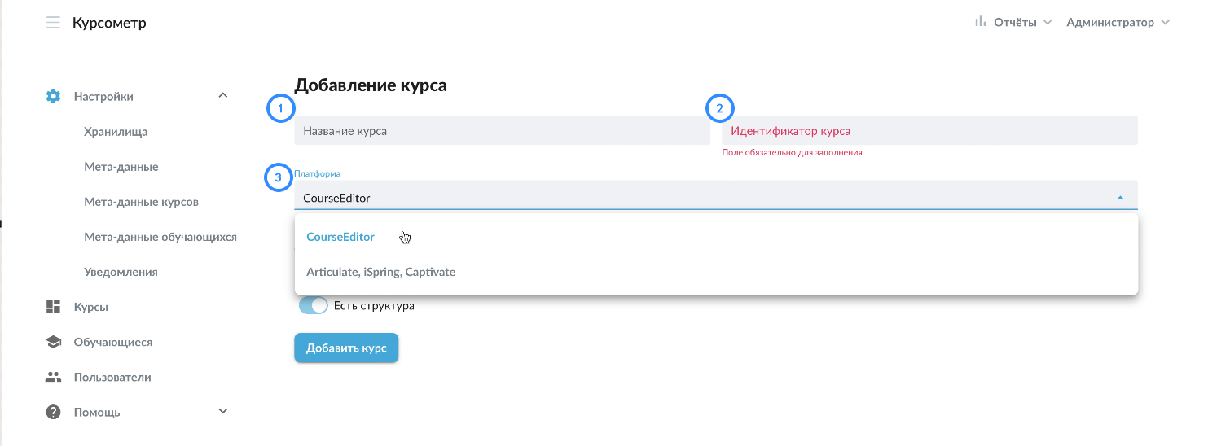Focus the Название курса field
This screenshot has width=1208, height=446.
coord(502,130)
